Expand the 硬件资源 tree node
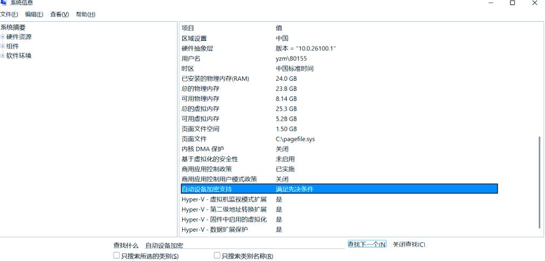This screenshot has height=261, width=545. point(3,37)
